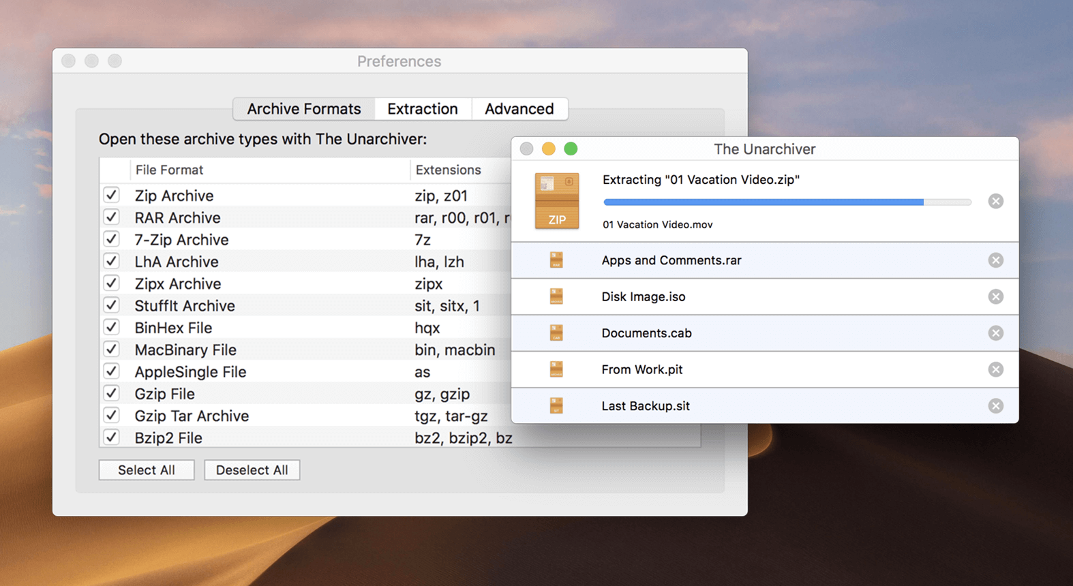The width and height of the screenshot is (1073, 586).
Task: Click the ZIP archive icon in the extraction window
Action: point(557,201)
